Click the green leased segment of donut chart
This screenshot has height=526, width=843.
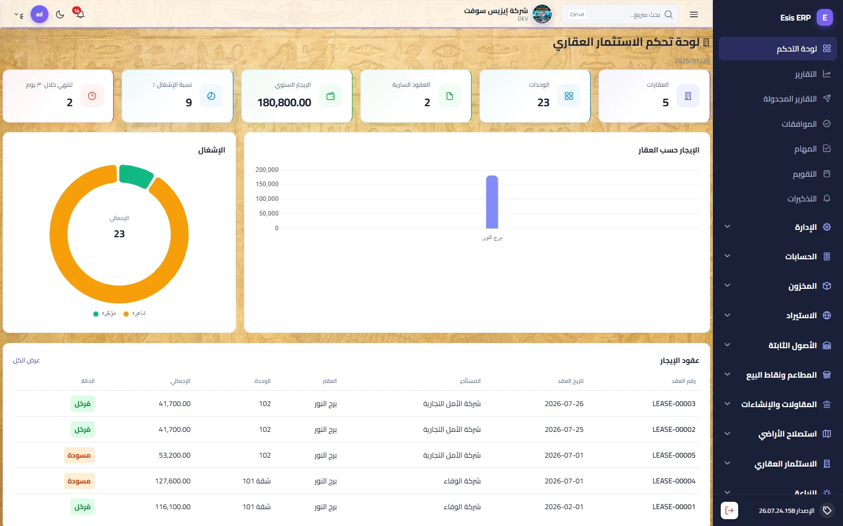(136, 176)
